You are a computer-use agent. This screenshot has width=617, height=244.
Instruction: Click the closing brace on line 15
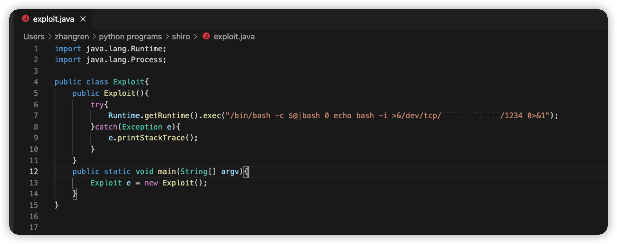tap(57, 205)
